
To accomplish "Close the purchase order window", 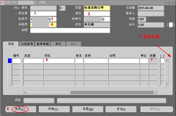I will tap(174, 3).
